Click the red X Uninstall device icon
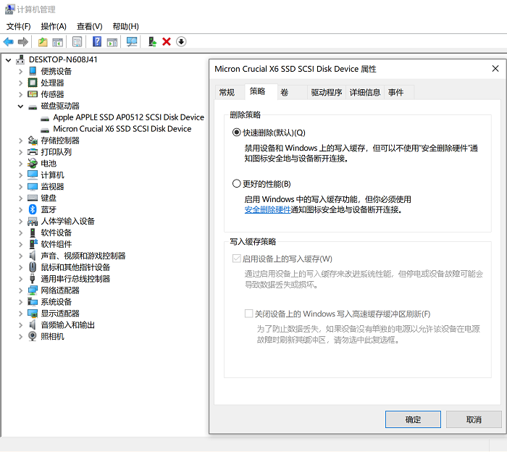 click(x=167, y=42)
